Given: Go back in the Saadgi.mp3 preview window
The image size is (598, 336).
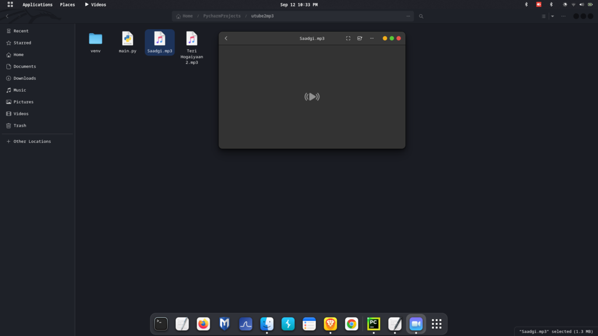Looking at the screenshot, I should 226,38.
